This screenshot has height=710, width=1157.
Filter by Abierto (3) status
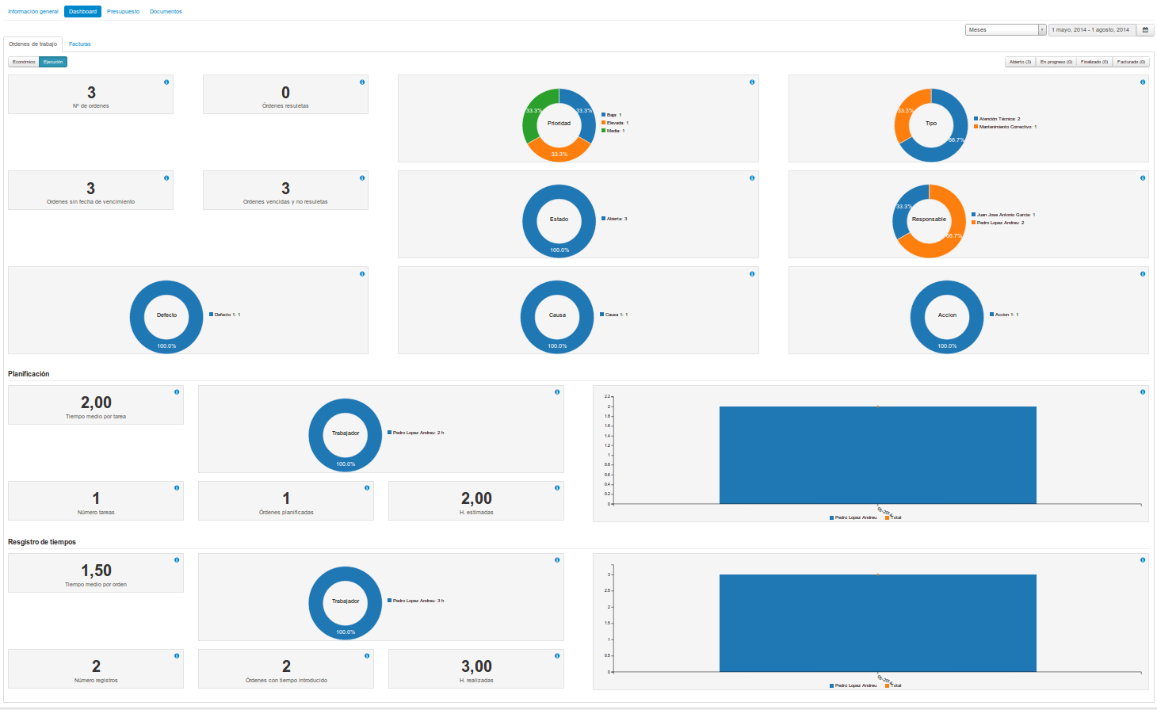(x=1020, y=62)
